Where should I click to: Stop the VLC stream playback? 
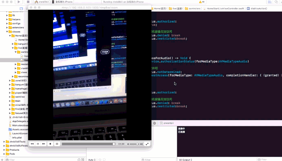pyautogui.click(x=50, y=144)
